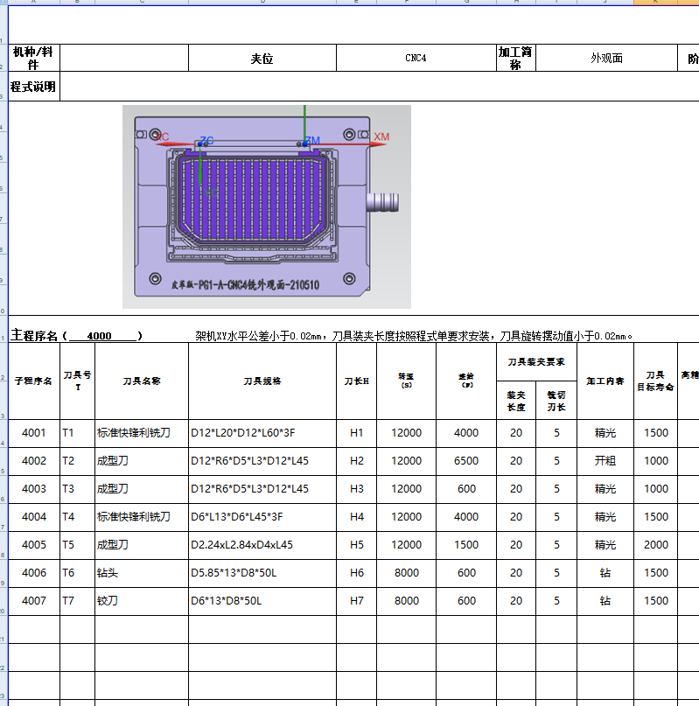Select spindle speed '8000' in row 4006
The height and width of the screenshot is (706, 699).
(x=406, y=573)
